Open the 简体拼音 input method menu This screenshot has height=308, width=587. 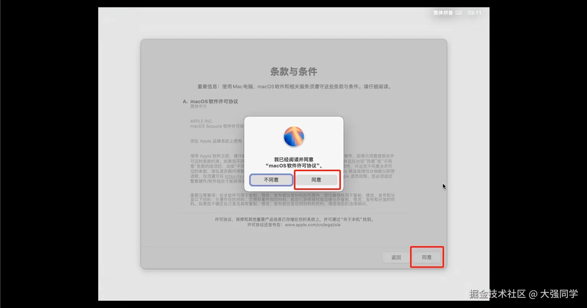(443, 13)
